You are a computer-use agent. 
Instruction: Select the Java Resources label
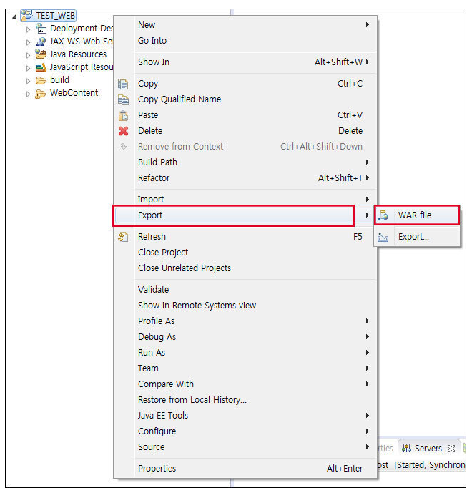(78, 54)
